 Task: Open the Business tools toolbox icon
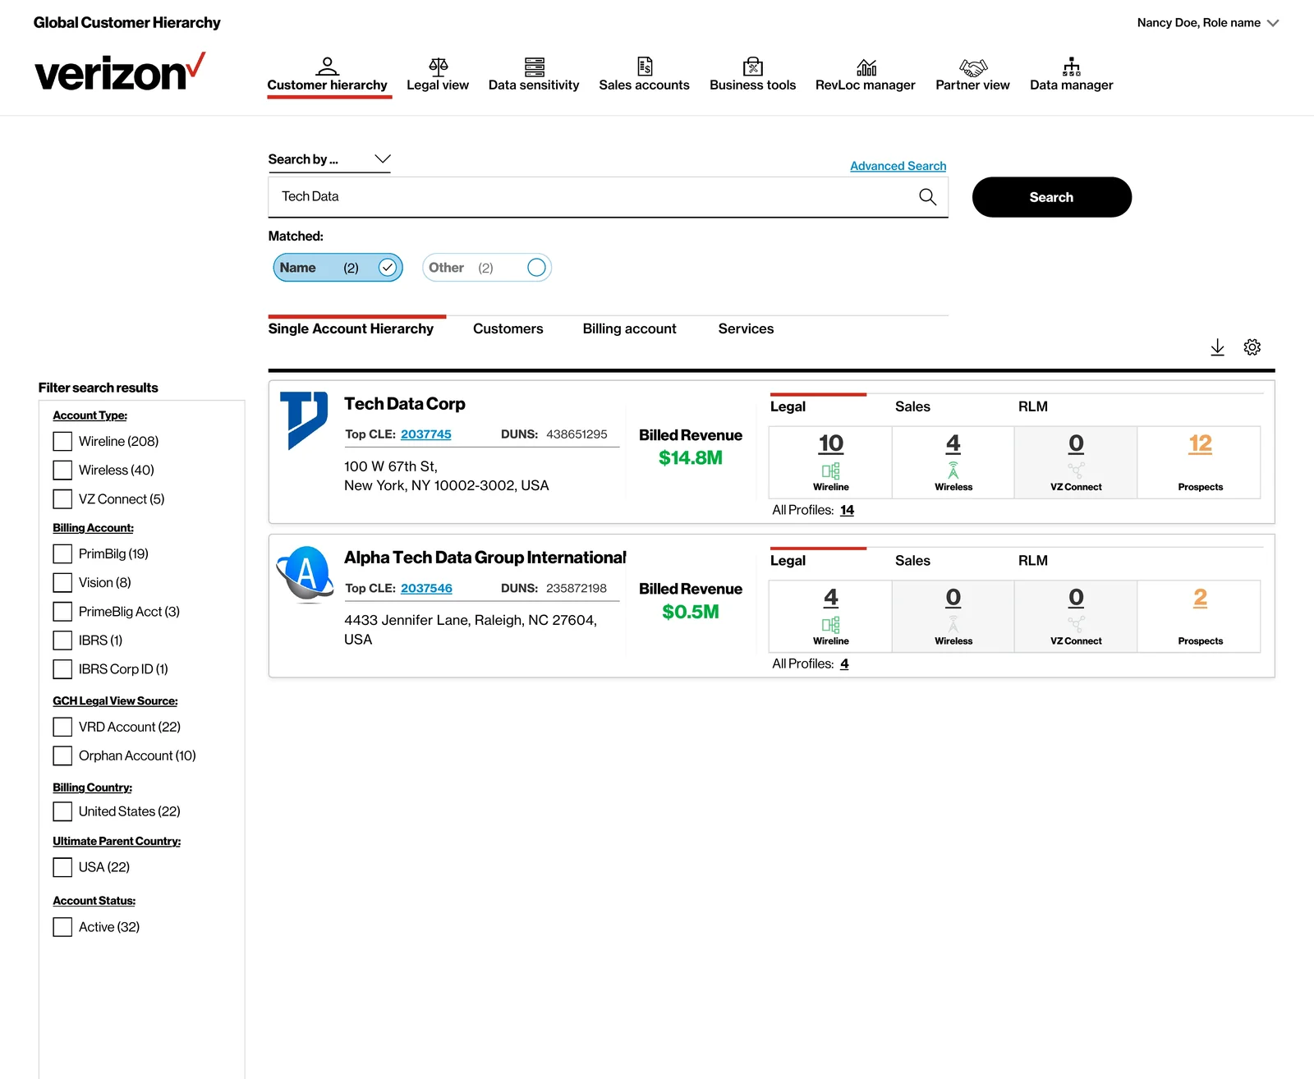click(753, 66)
